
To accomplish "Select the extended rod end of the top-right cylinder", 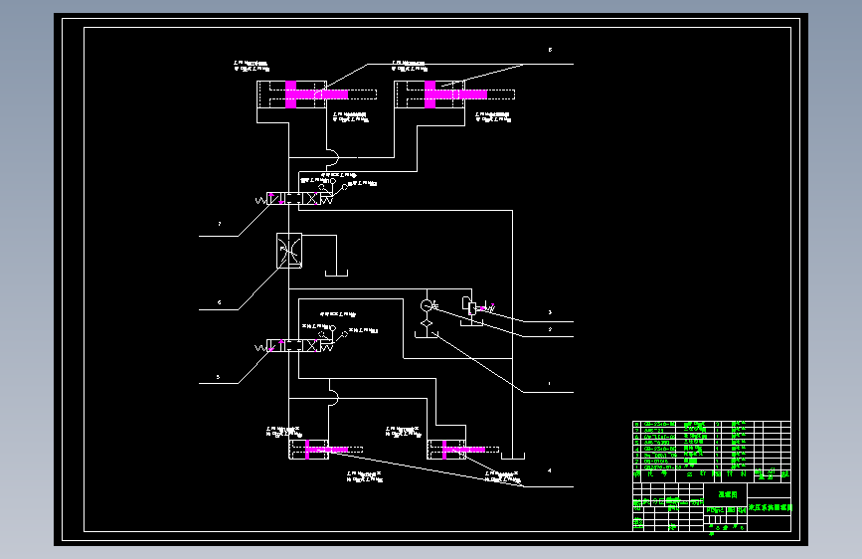I will pos(501,94).
